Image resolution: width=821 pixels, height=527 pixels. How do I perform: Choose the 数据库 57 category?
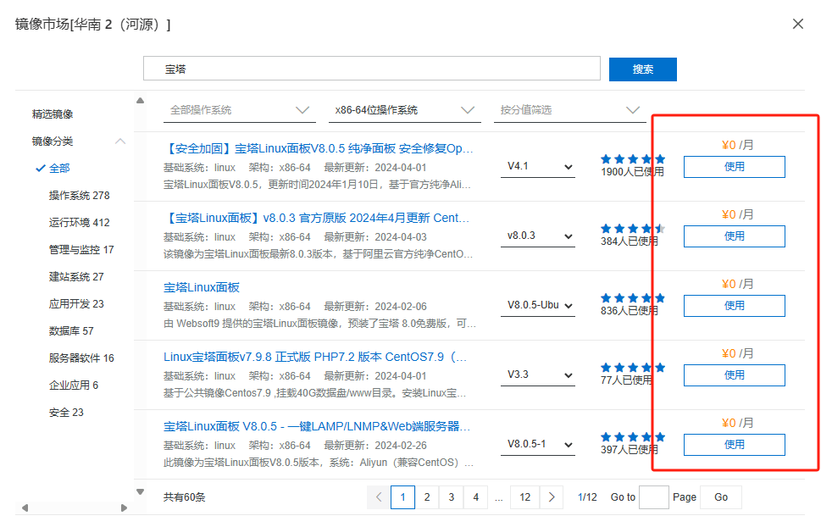[71, 331]
